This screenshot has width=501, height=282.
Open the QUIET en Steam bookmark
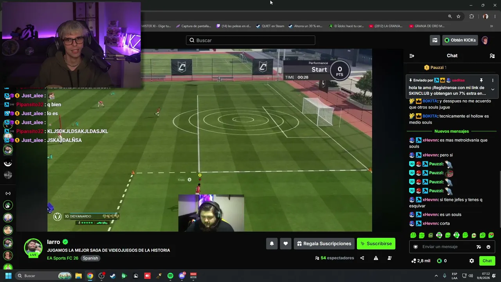point(270,26)
